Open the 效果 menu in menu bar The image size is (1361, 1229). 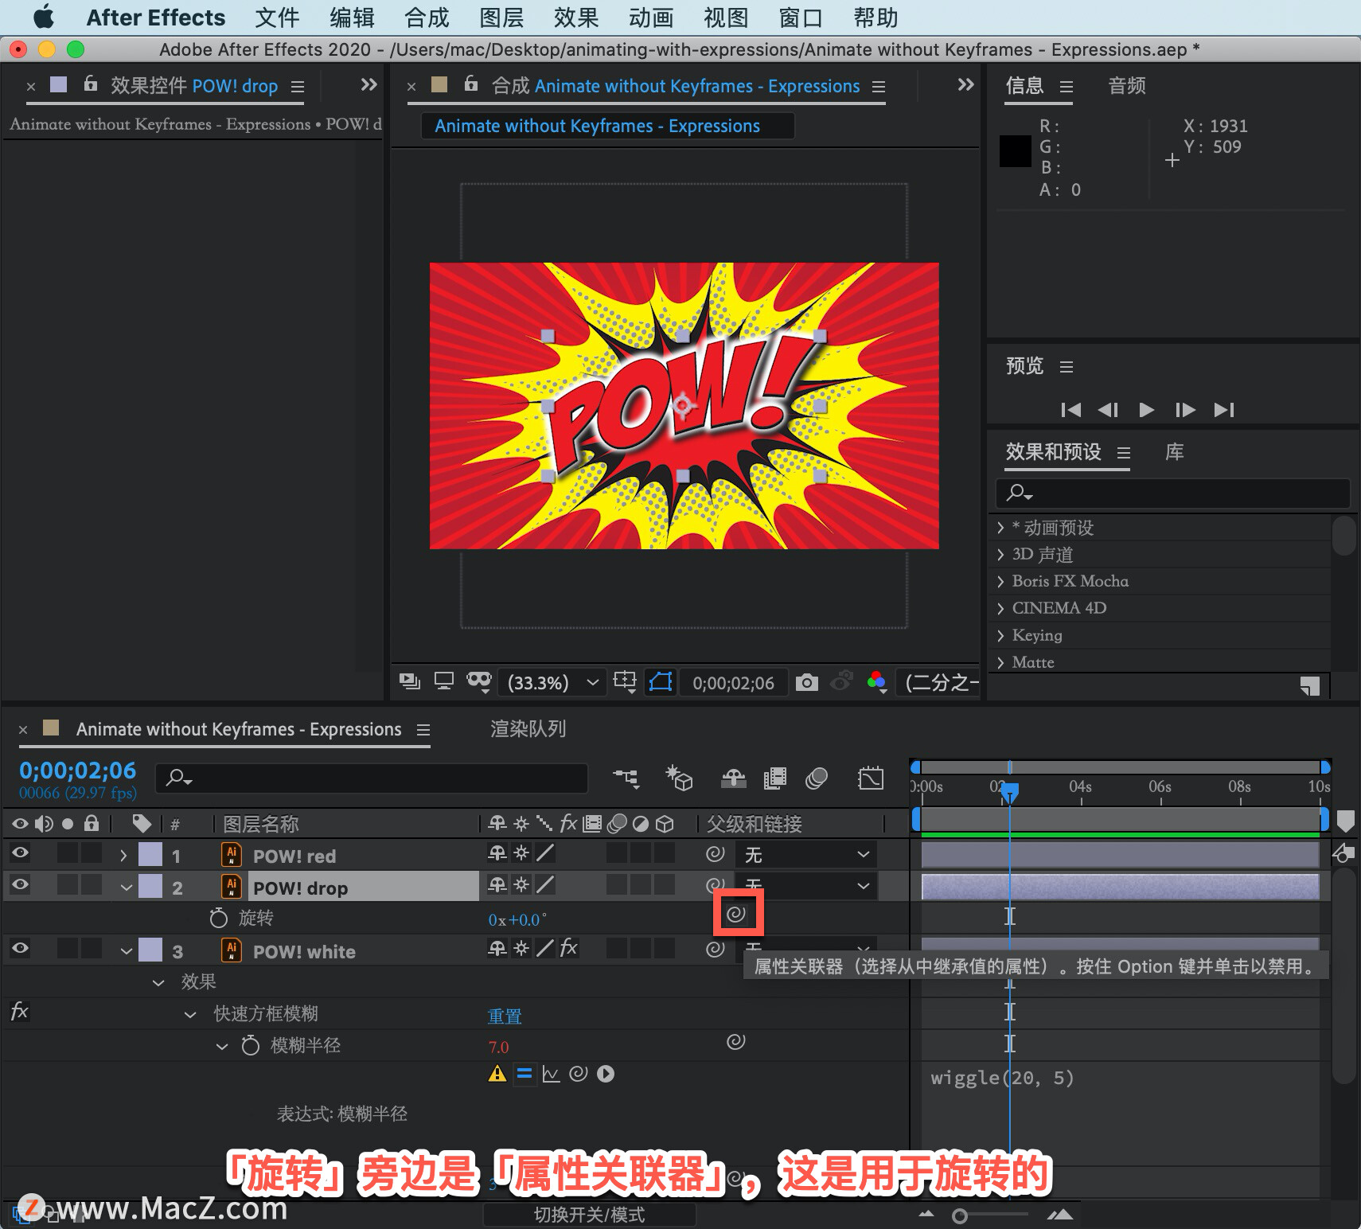[x=576, y=18]
